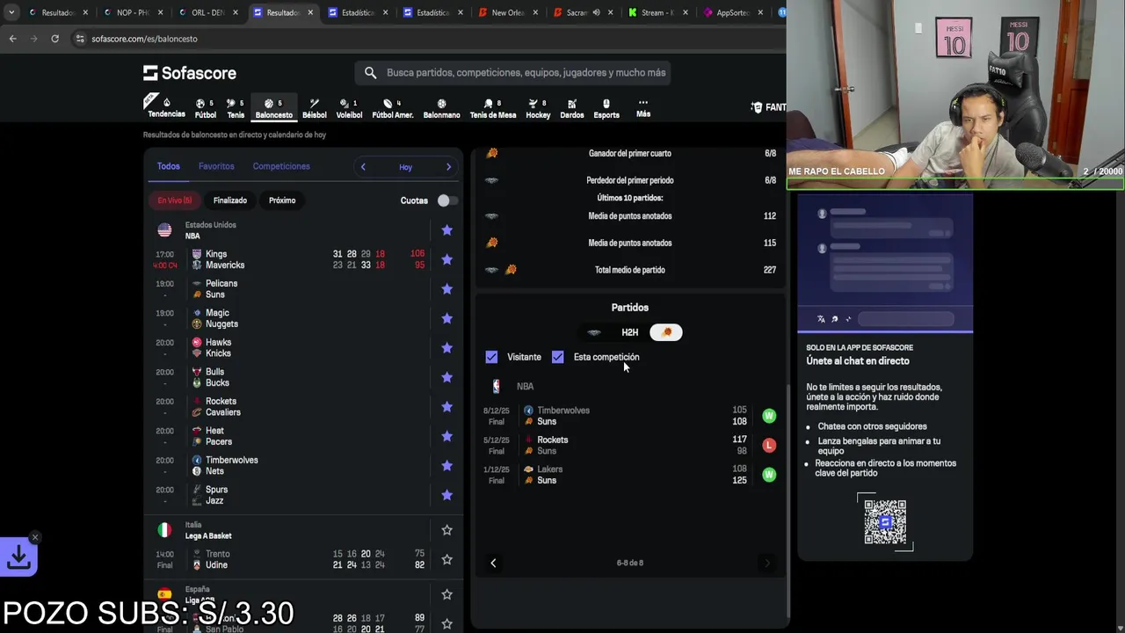Screen dimensions: 1125x633
Task: Go back in browser history
Action: pyautogui.click(x=12, y=39)
